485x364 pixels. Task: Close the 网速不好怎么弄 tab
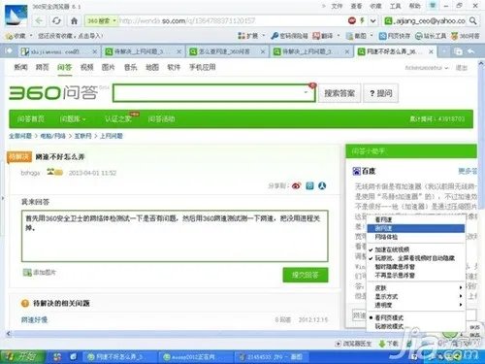431,51
